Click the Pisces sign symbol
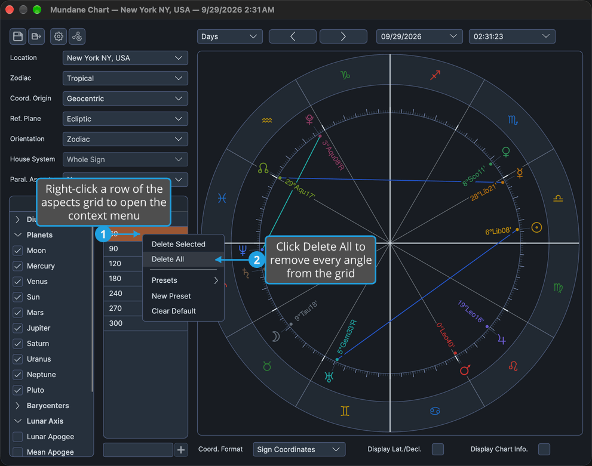The width and height of the screenshot is (592, 466). point(222,198)
